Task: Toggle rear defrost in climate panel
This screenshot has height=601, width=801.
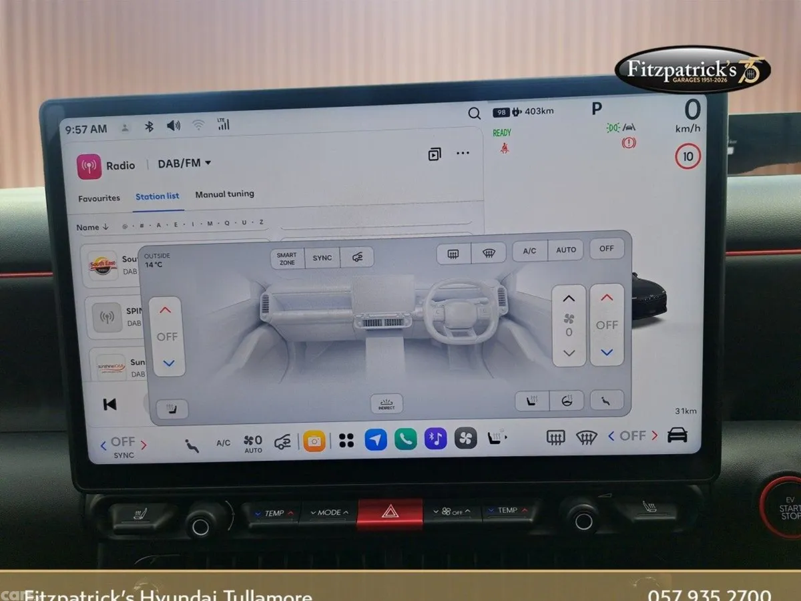Action: coord(453,254)
